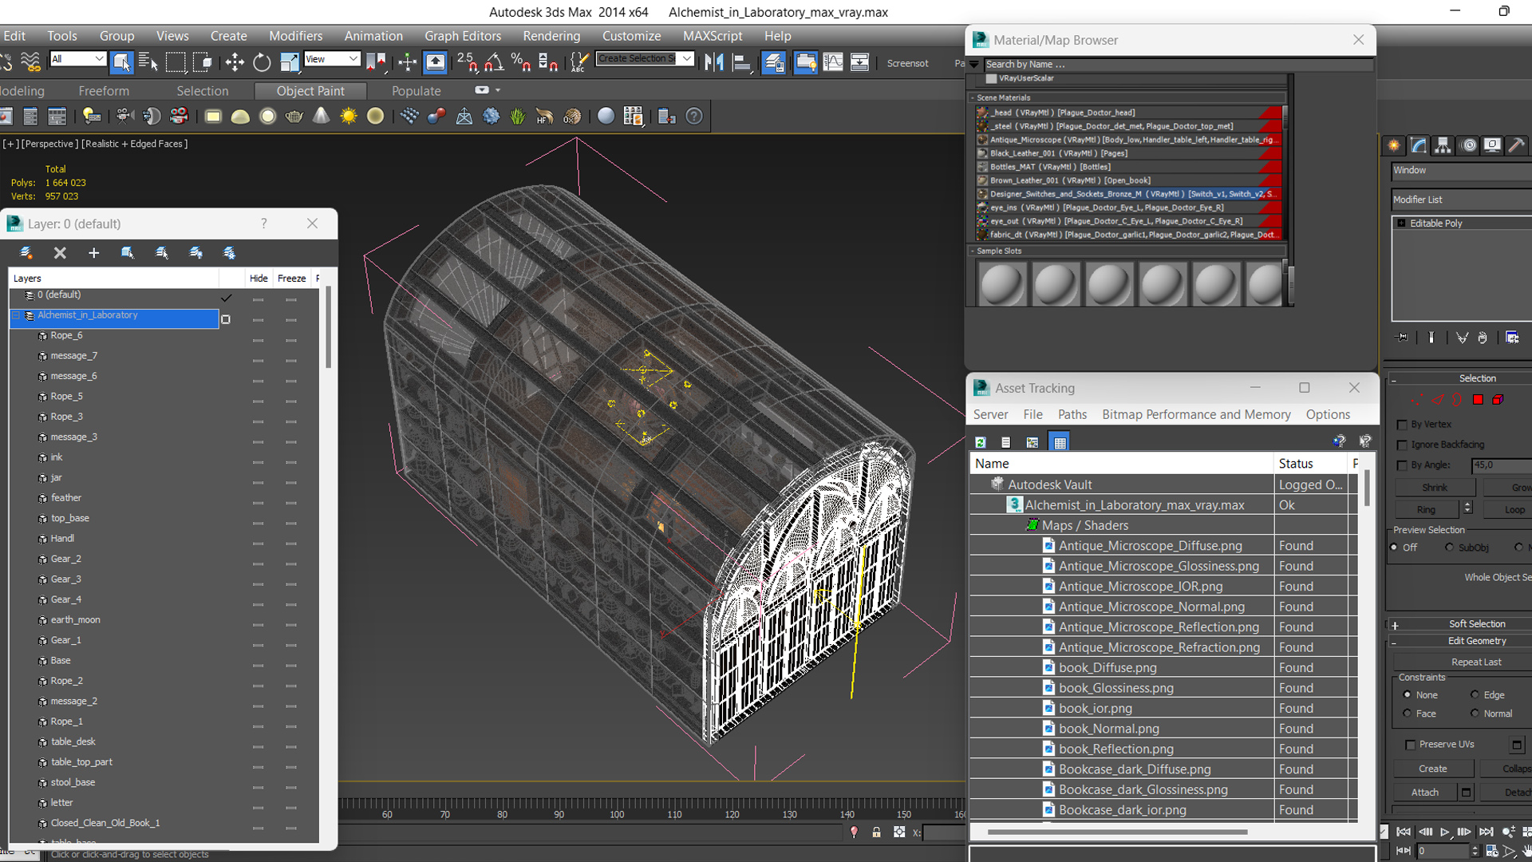The image size is (1532, 862).
Task: Click Refresh icon in Asset Tracking toolbar
Action: coord(981,442)
